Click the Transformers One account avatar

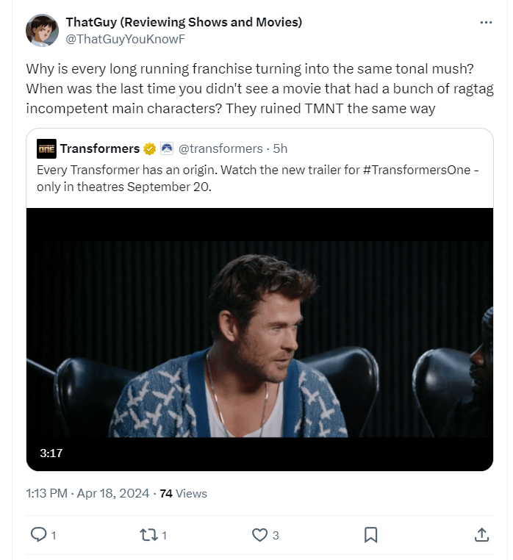point(46,149)
